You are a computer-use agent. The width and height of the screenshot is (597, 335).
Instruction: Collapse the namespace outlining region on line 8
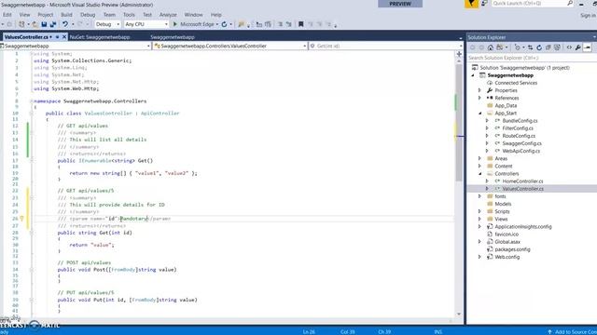tap(32, 101)
